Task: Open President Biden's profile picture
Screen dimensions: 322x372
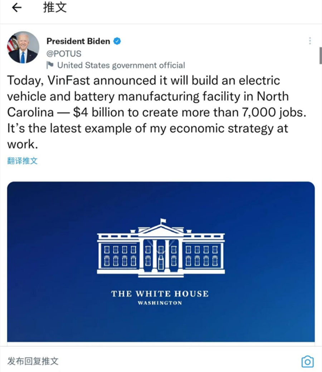Action: point(23,47)
